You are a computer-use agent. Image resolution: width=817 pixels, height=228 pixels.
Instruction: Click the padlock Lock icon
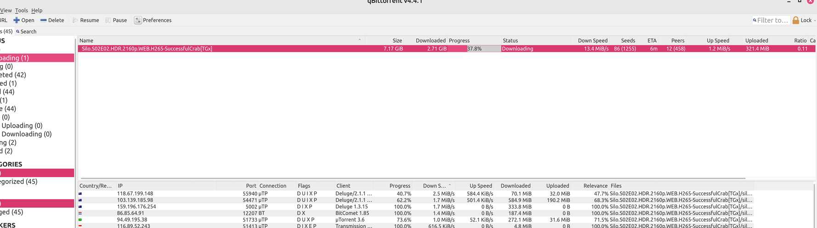795,20
